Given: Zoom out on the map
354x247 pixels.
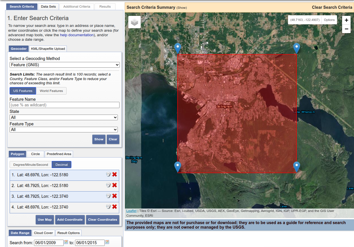Looking at the screenshot, I should tap(346, 29).
